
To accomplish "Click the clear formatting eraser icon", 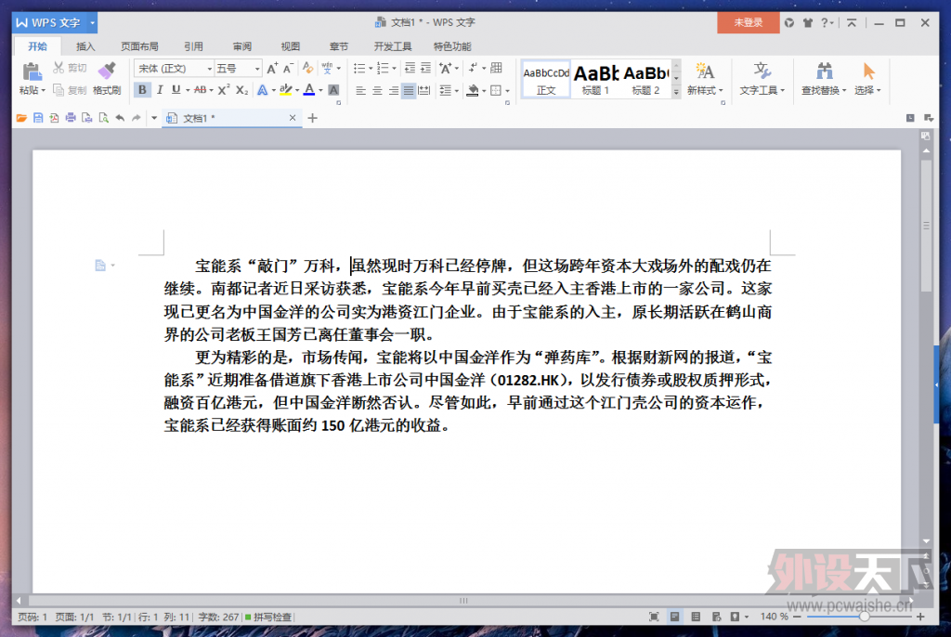I will [x=307, y=69].
